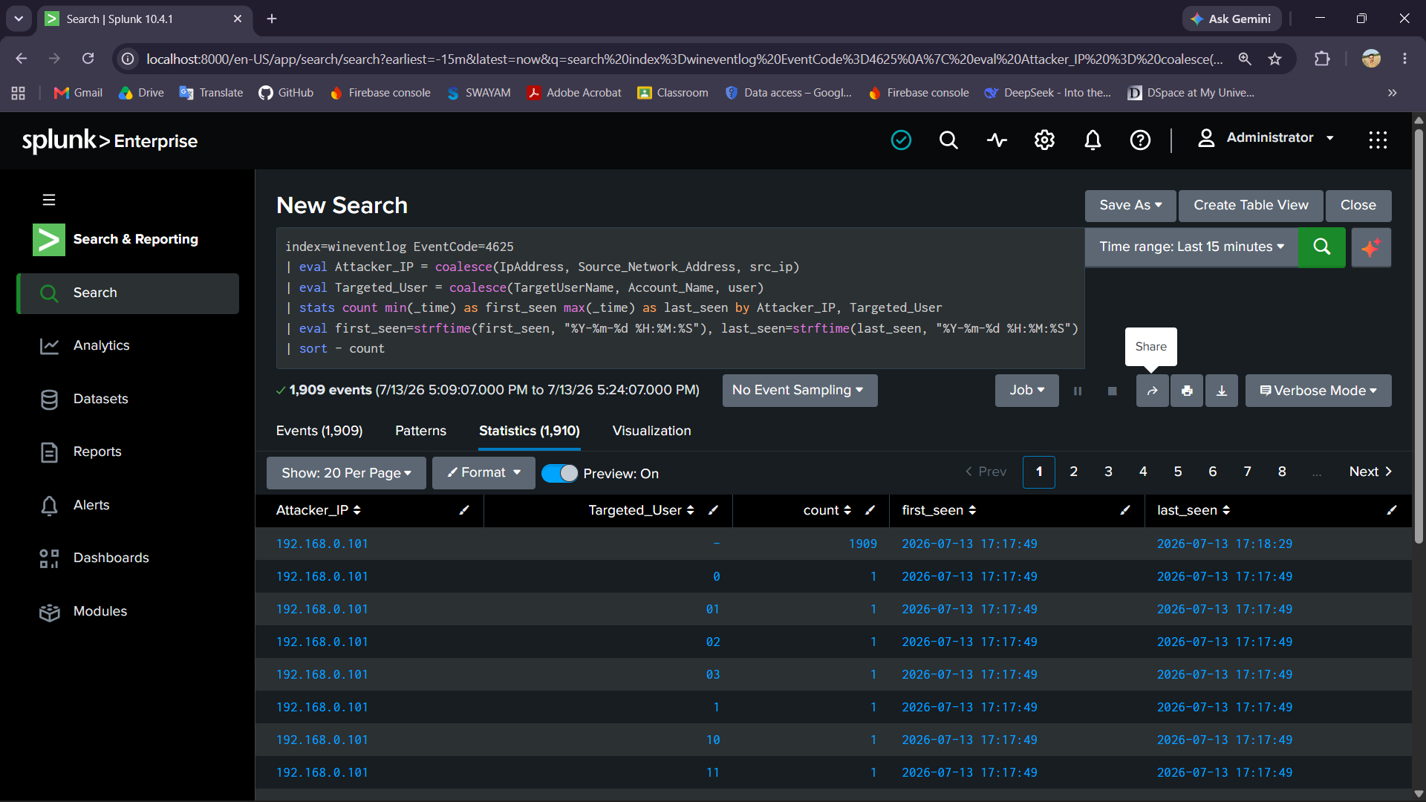Screen dimensions: 1426x802
Task: Switch to Visualization tab
Action: (651, 431)
